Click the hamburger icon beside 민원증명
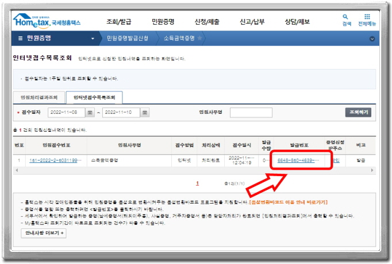392x264 pixels. [x=20, y=39]
